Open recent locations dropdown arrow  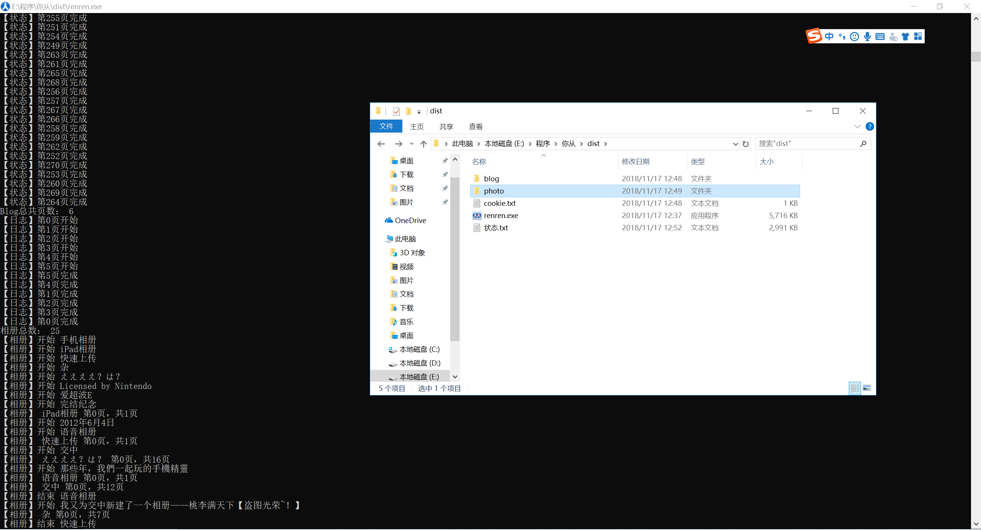click(x=412, y=144)
